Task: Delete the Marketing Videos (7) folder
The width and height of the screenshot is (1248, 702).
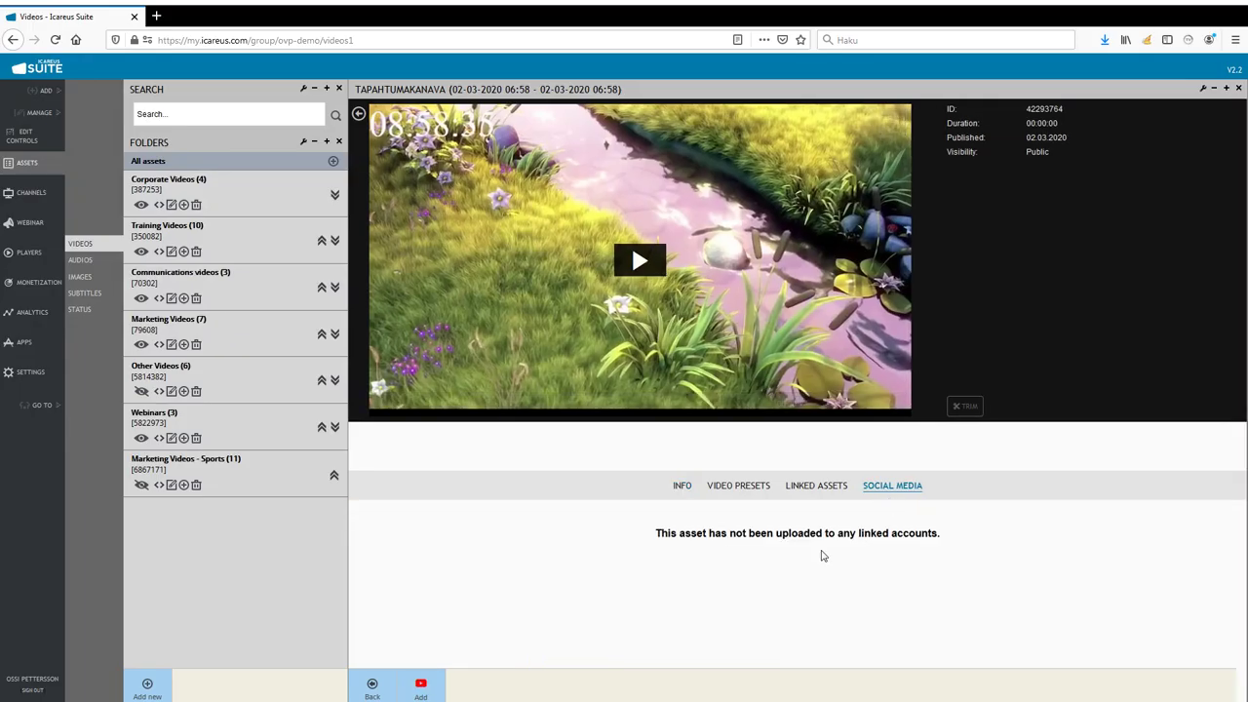Action: click(x=196, y=344)
